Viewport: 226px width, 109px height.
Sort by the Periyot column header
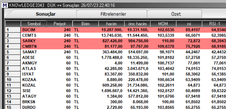(59, 24)
